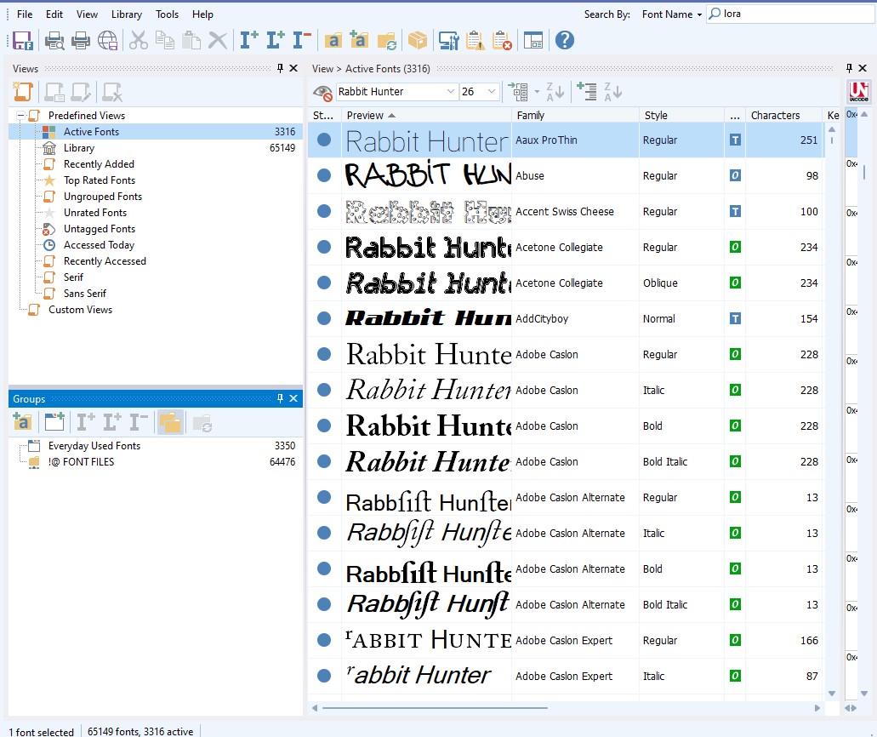Toggle status dot for Accent Swiss Cheese font

click(x=324, y=212)
